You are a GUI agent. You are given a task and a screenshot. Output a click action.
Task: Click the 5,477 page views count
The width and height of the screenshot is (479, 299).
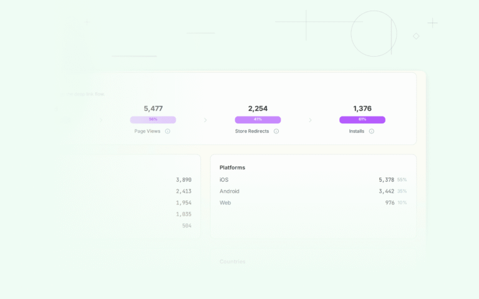click(153, 108)
